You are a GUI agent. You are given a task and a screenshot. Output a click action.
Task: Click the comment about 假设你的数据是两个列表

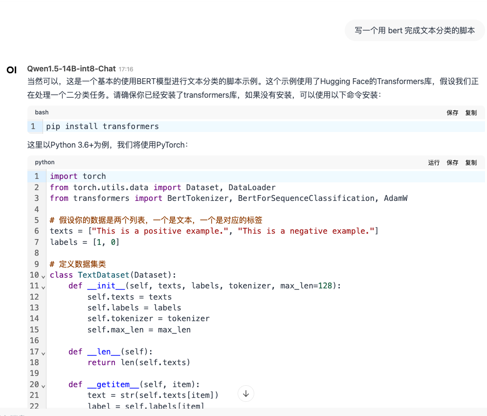pos(156,220)
